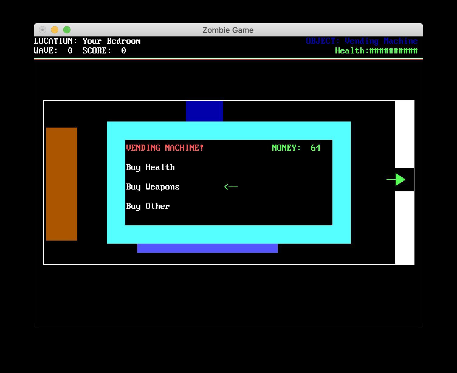Click the SCORE: 0 indicator
Viewport: 457px width, 373px height.
click(x=104, y=51)
